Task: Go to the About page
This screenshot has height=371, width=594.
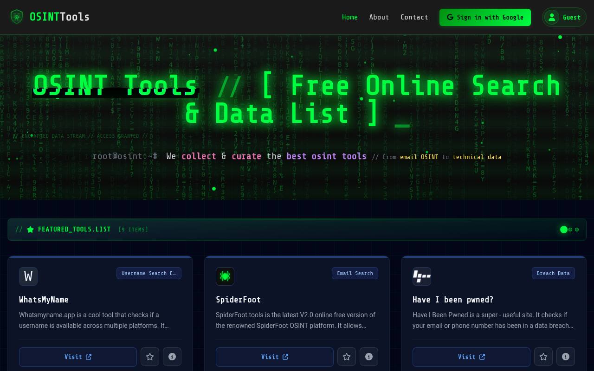Action: pos(379,17)
